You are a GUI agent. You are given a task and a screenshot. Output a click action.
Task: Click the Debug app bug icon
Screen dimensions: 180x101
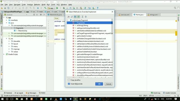click(64, 8)
